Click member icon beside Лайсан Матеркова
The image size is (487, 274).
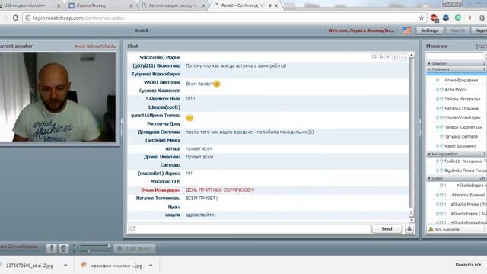(439, 99)
